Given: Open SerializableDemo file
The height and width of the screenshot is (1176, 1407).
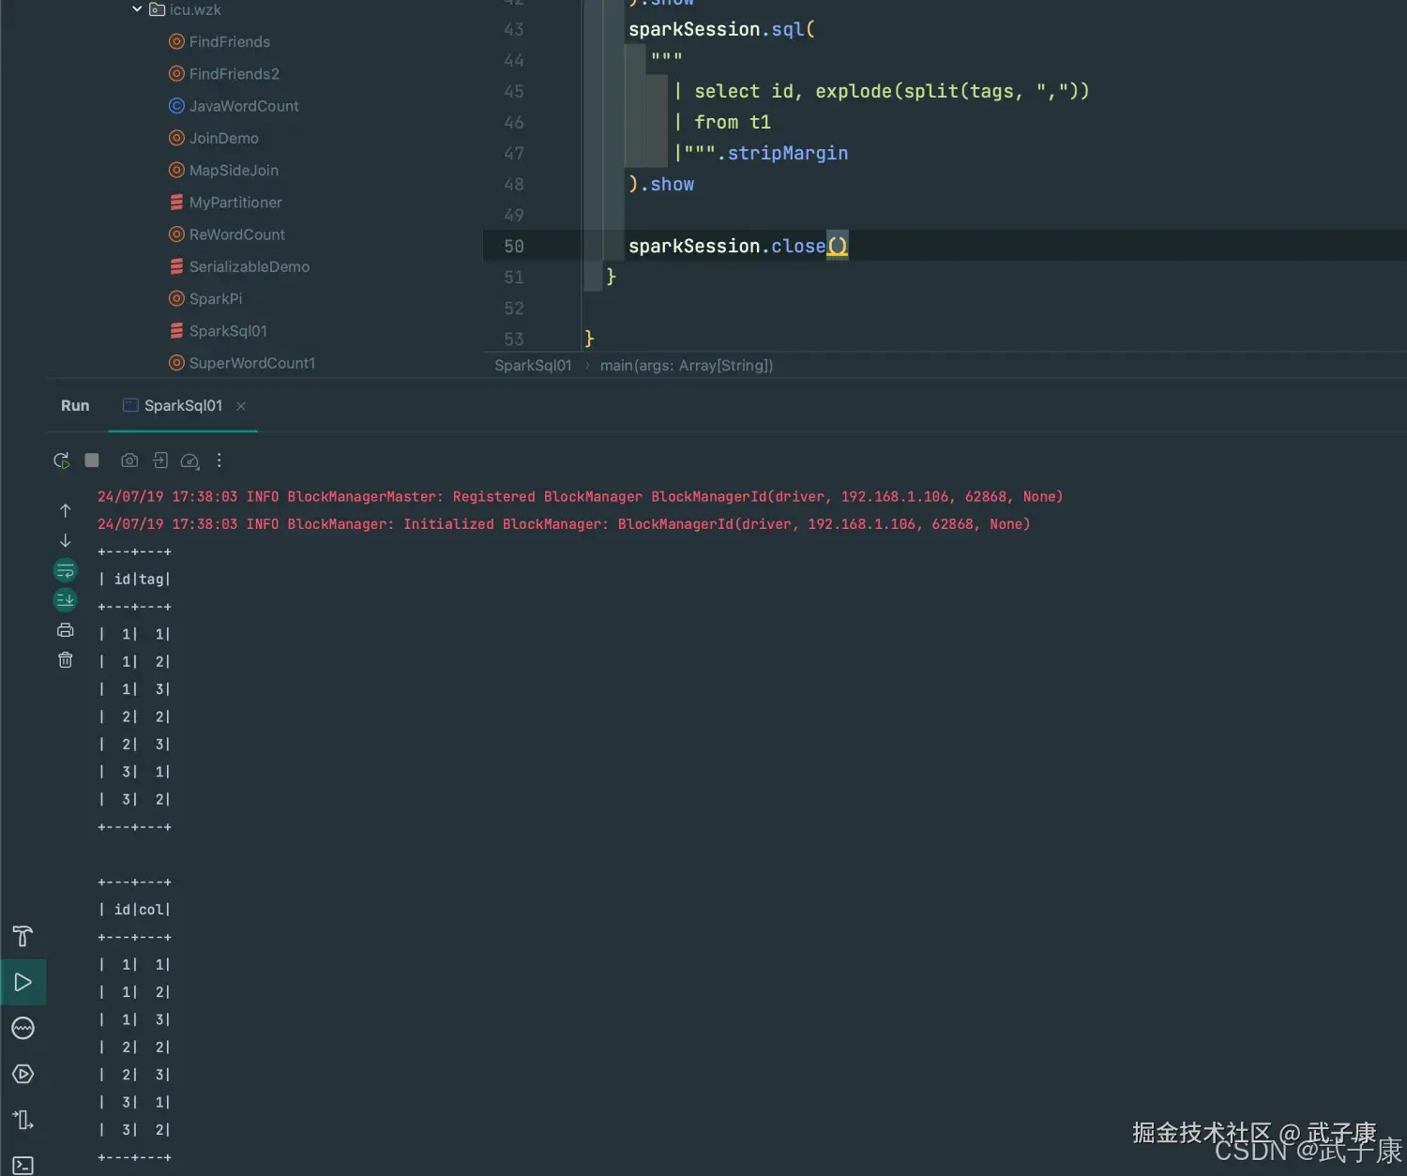Looking at the screenshot, I should (x=249, y=266).
